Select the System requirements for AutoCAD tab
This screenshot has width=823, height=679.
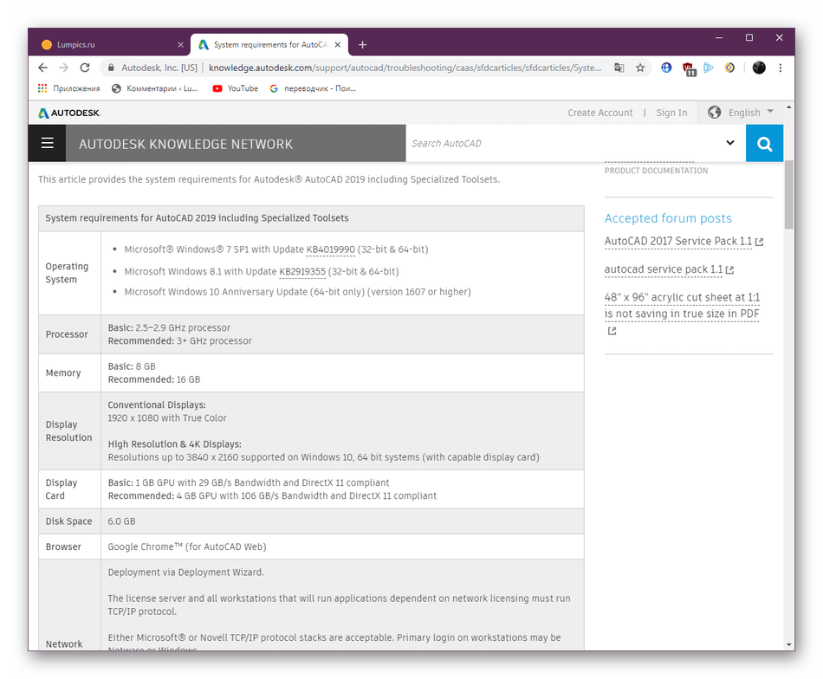click(x=269, y=44)
